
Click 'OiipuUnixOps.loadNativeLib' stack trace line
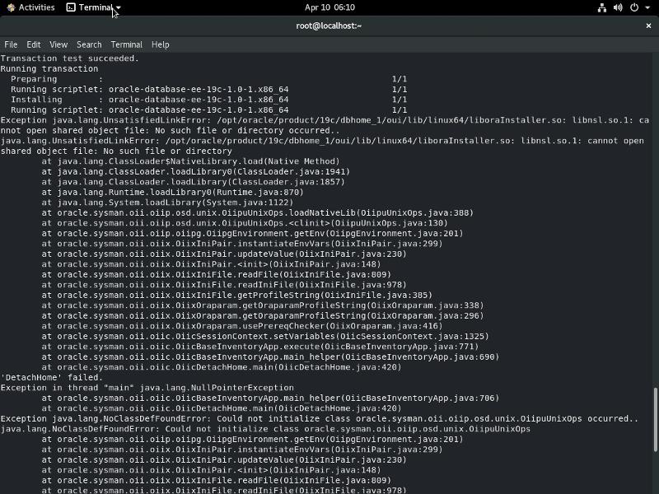[258, 212]
